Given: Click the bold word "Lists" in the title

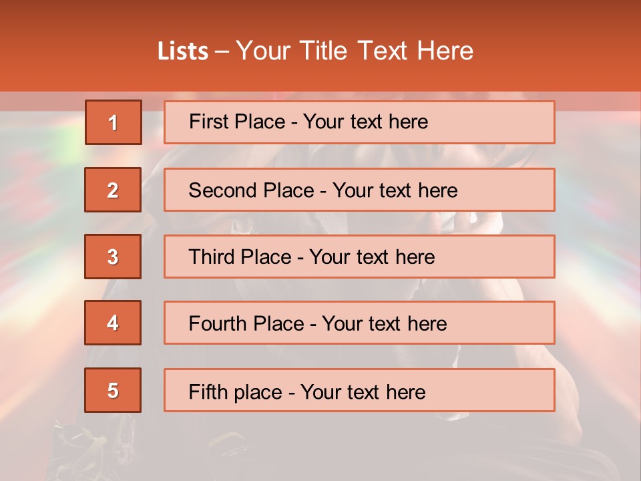Looking at the screenshot, I should (x=183, y=51).
